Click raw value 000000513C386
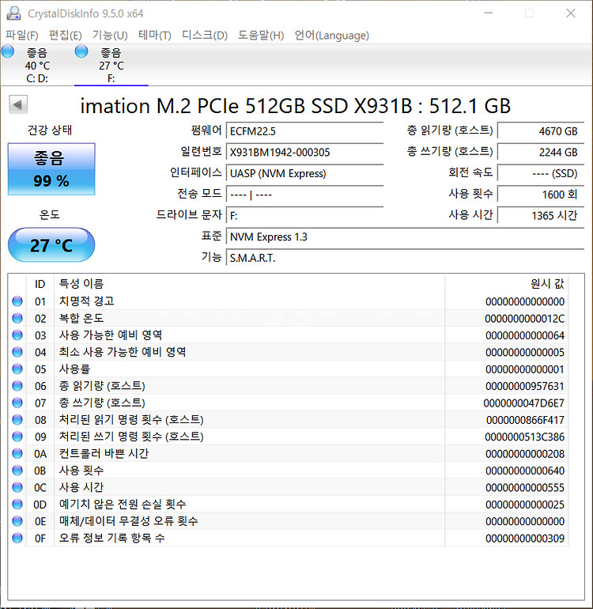The image size is (593, 609). [x=525, y=437]
